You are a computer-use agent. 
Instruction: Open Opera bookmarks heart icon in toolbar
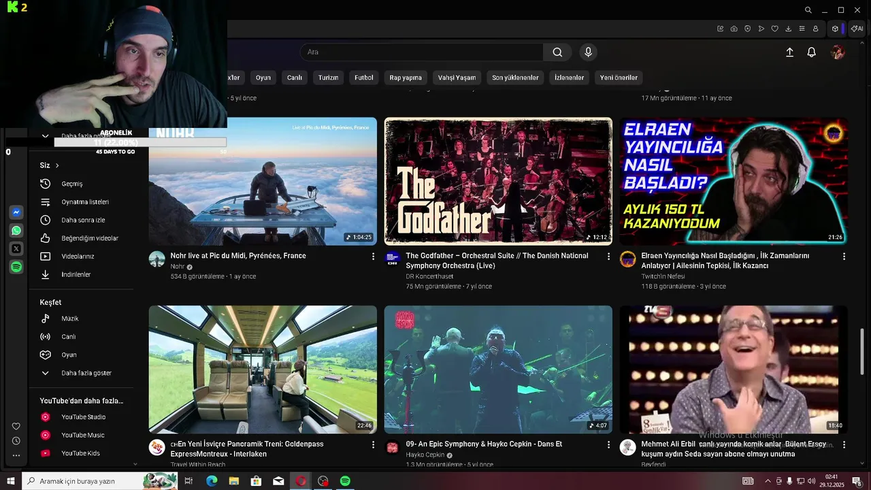(x=774, y=29)
